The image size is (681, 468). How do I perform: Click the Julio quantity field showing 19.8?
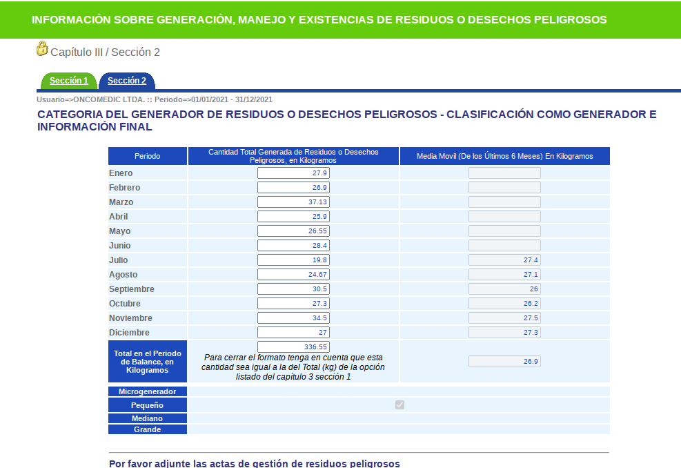point(293,260)
